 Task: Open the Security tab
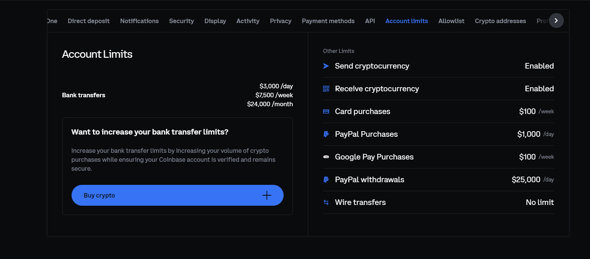tap(182, 21)
